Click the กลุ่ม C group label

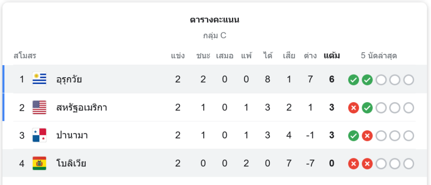pyautogui.click(x=215, y=36)
